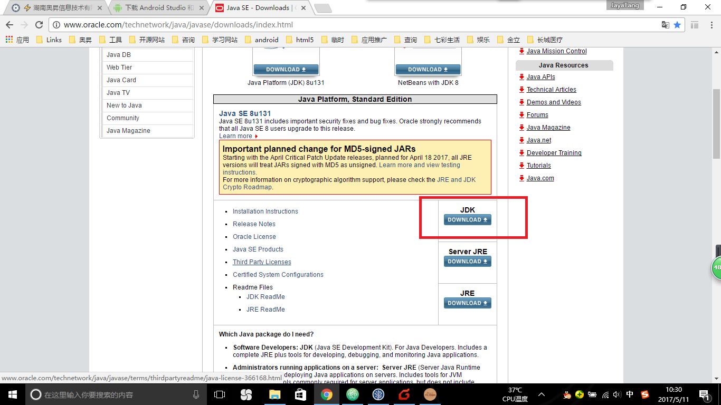721x405 pixels.
Task: Open the JayaTang profile button
Action: tap(624, 5)
